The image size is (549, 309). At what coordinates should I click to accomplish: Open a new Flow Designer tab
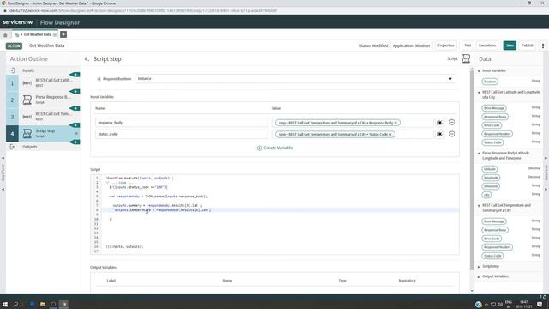(63, 34)
